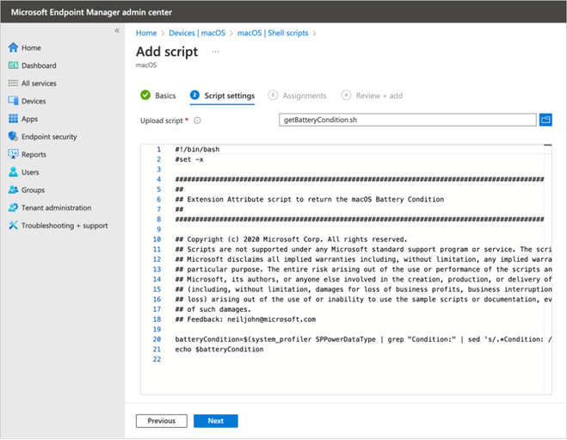Click the Dashboard chart icon
The width and height of the screenshot is (567, 440).
pos(13,65)
